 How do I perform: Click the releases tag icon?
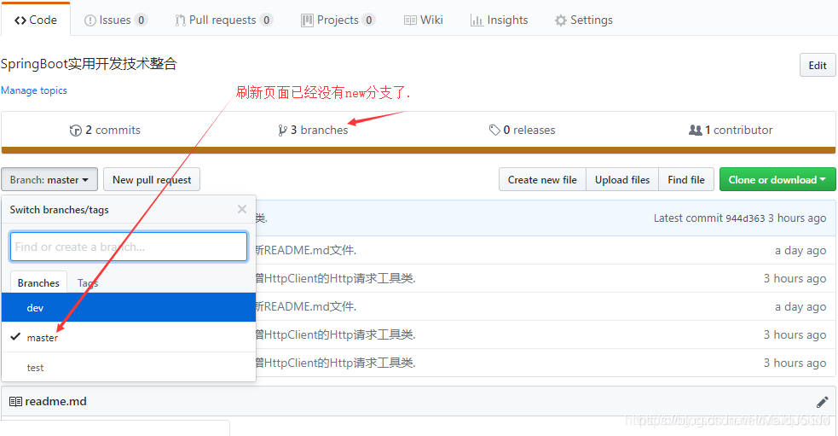point(494,130)
